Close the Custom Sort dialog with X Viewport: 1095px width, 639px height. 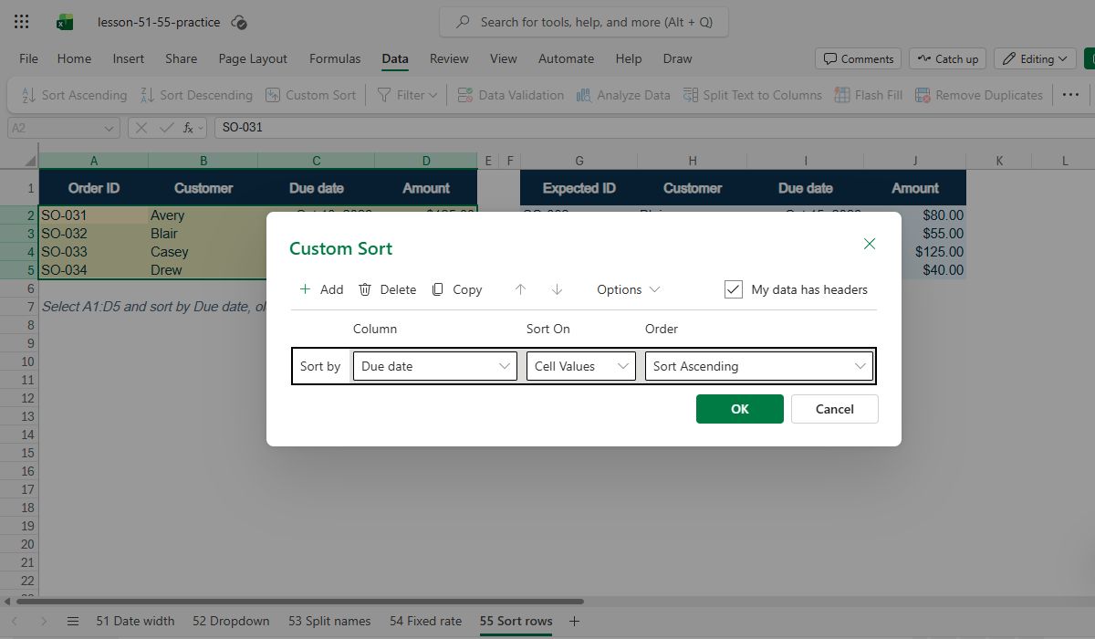pyautogui.click(x=870, y=244)
